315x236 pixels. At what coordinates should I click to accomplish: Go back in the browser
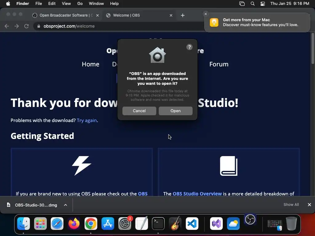pyautogui.click(x=7, y=26)
